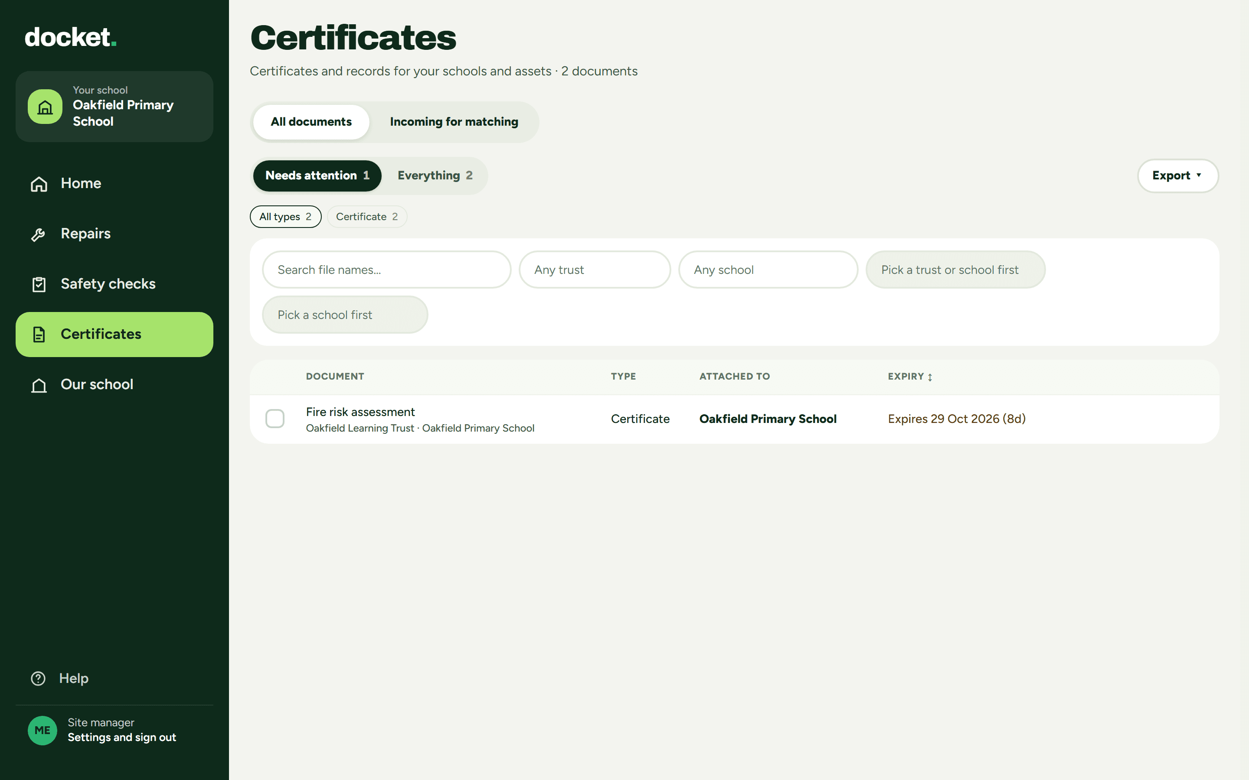Click the Help question mark icon
This screenshot has width=1249, height=780.
point(38,678)
